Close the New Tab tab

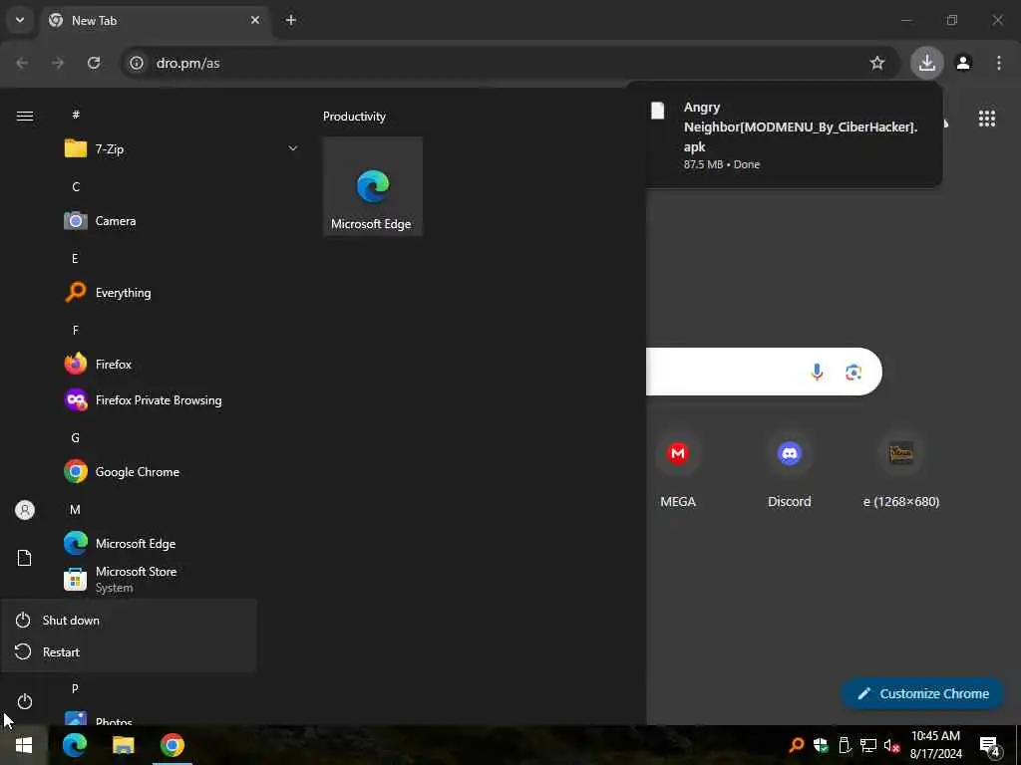tap(255, 20)
